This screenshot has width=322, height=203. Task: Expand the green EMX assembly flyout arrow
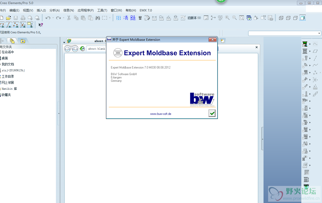coord(310,44)
